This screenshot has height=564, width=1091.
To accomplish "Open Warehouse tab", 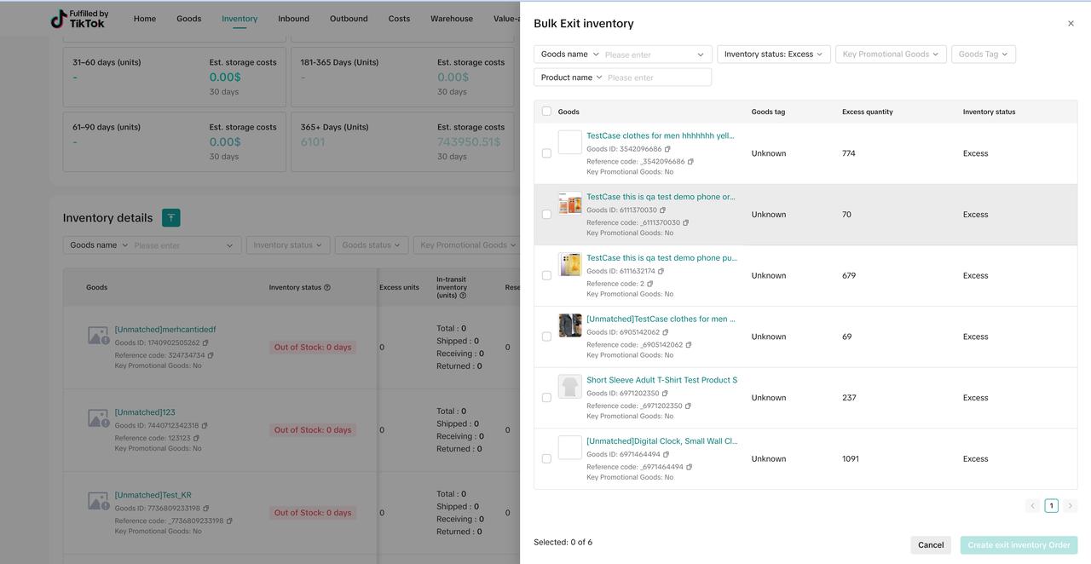I will click(x=452, y=19).
